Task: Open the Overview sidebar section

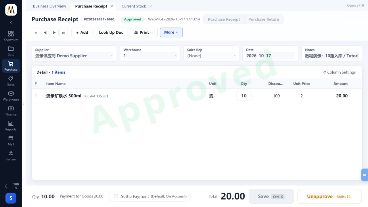Action: pyautogui.click(x=11, y=36)
